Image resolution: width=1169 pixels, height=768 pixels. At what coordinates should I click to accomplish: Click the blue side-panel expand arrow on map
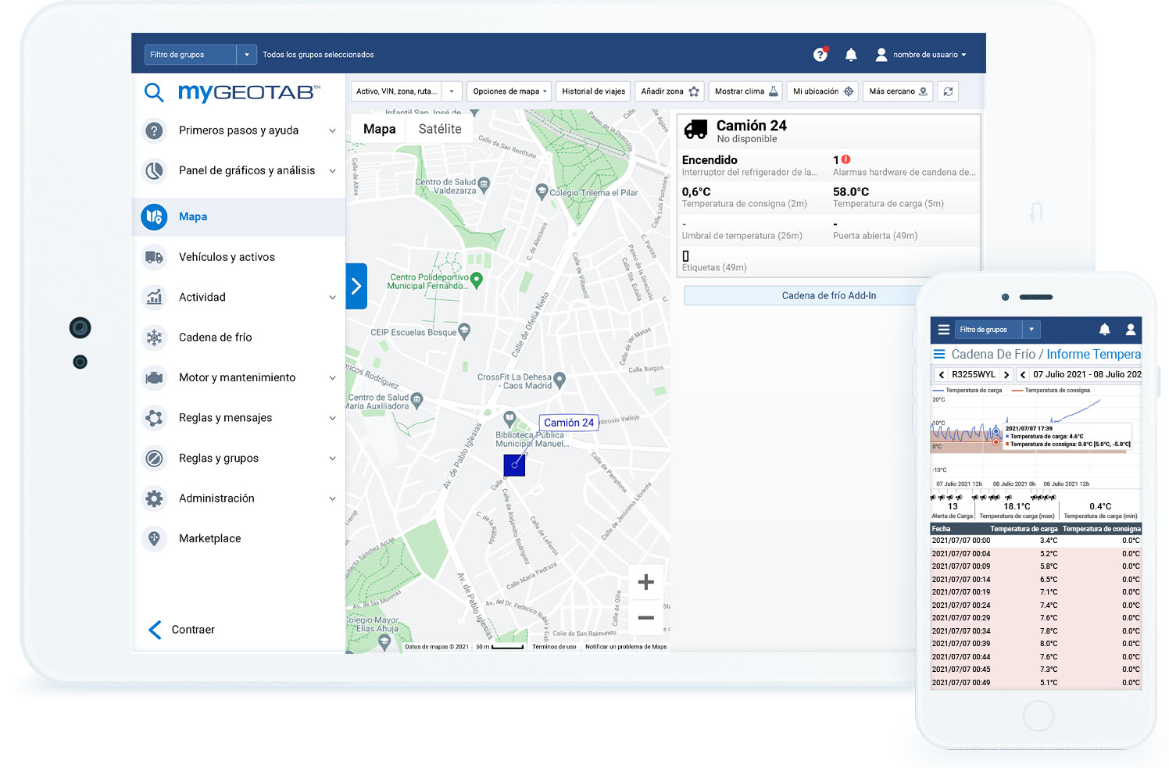tap(356, 286)
